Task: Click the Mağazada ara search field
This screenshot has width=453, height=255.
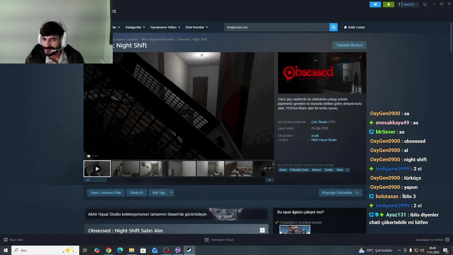Action: pos(277,27)
